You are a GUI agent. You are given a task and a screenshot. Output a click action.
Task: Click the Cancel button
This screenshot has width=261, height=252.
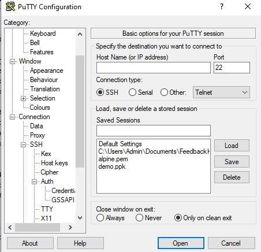click(231, 243)
